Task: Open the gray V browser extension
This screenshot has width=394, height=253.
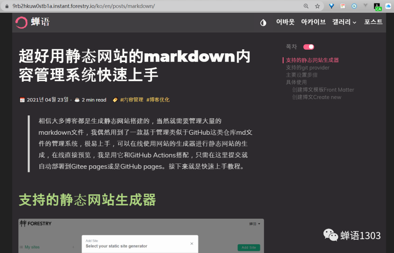Action: (x=365, y=5)
